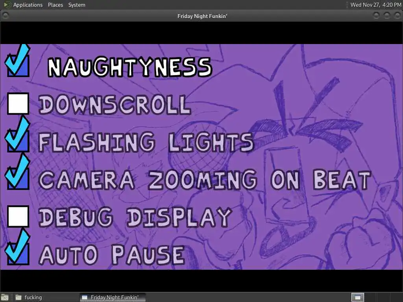Click the clock showing Wed Nov 27
Viewport: 403px width, 302px height.
coord(375,5)
